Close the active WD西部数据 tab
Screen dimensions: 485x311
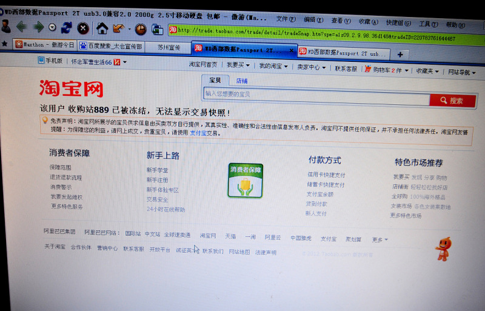point(291,50)
